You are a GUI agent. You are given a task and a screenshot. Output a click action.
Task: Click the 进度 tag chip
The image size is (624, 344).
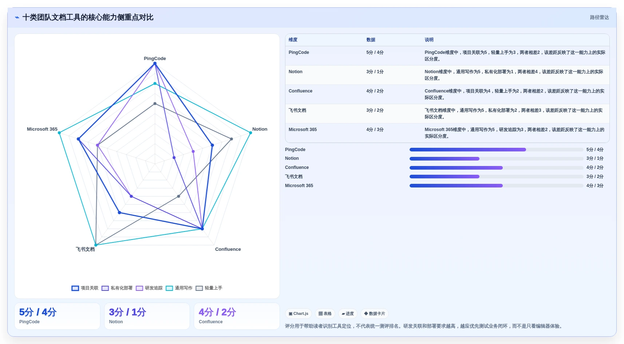coord(348,314)
